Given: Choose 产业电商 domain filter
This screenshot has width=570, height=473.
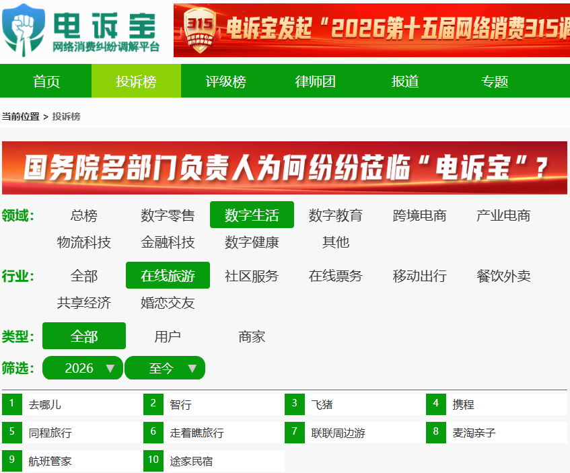Looking at the screenshot, I should (503, 215).
